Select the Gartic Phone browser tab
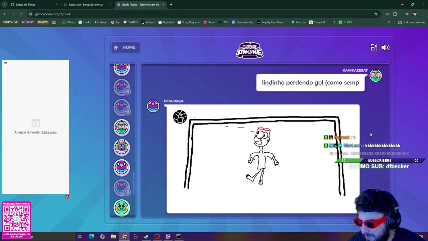The height and width of the screenshot is (241, 428). pyautogui.click(x=140, y=5)
